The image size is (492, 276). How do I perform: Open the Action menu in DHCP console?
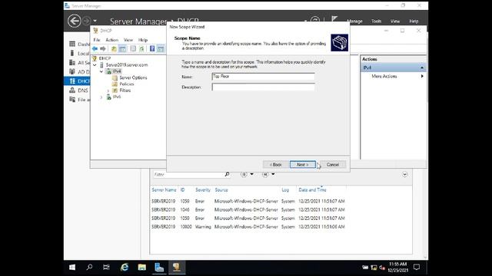(x=112, y=40)
